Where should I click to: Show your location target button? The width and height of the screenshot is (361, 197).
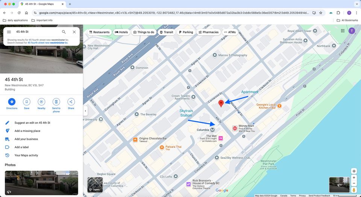pyautogui.click(x=354, y=171)
